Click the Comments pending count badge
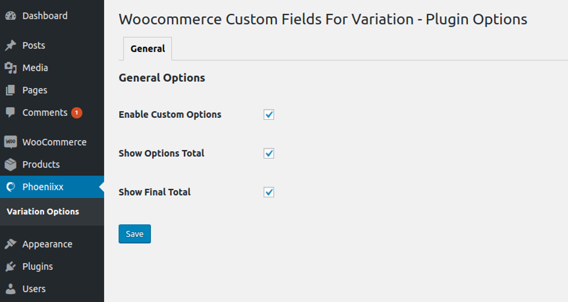The height and width of the screenshot is (302, 568). tap(77, 113)
